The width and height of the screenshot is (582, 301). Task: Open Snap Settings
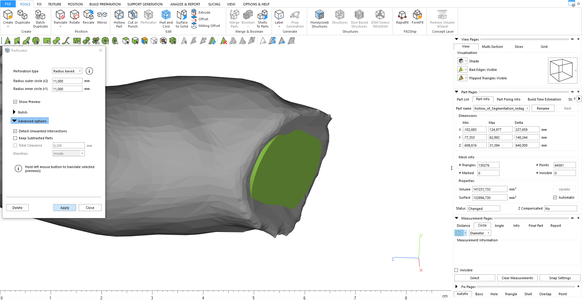pos(560,278)
